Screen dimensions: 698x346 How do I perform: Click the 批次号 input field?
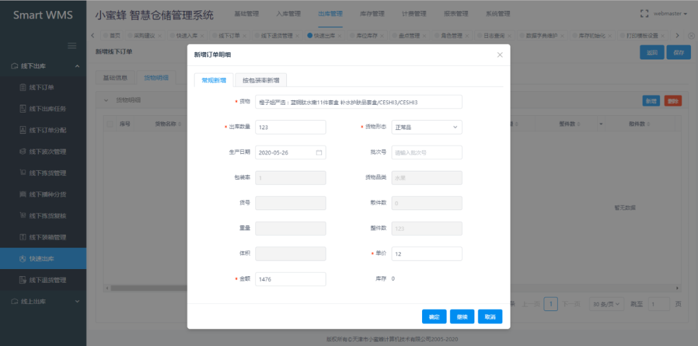[427, 153]
